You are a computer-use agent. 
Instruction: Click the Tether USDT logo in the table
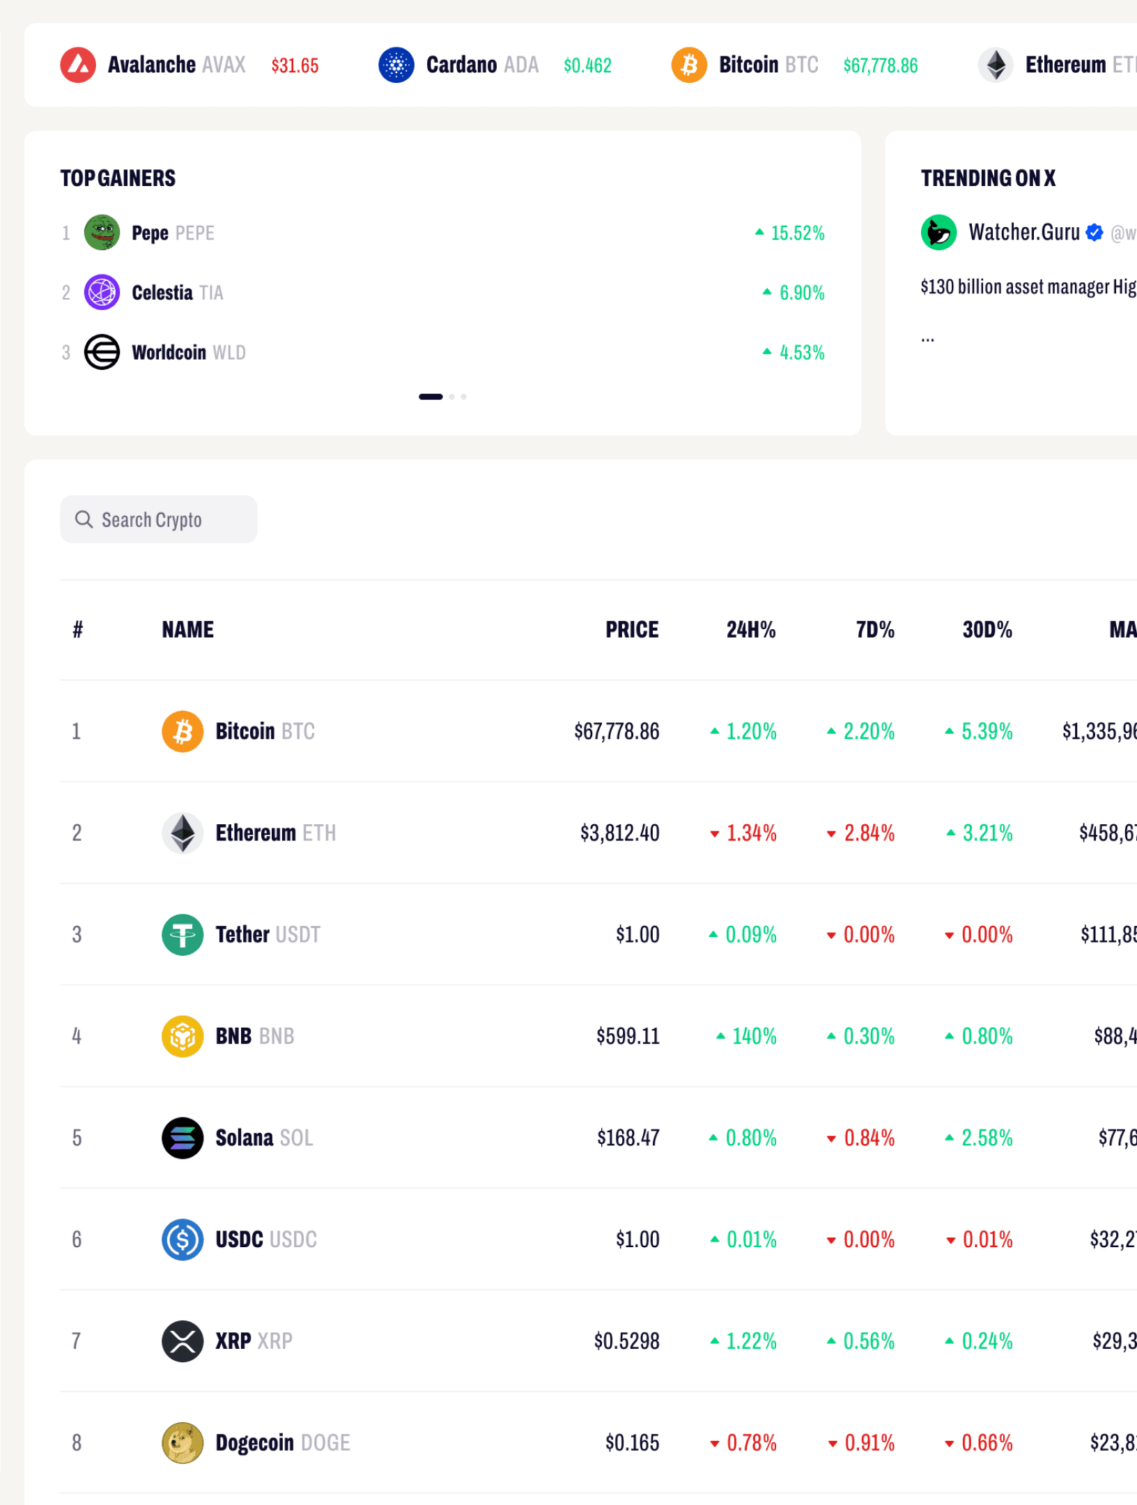(x=182, y=934)
